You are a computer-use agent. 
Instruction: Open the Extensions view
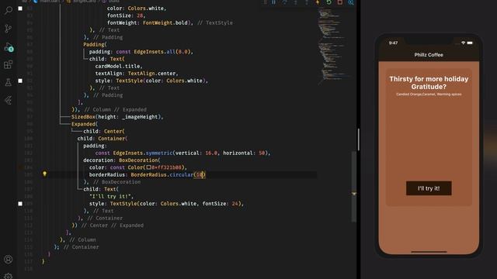[9, 65]
